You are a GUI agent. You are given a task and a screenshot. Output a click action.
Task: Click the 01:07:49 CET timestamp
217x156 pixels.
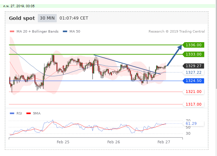click(x=74, y=18)
